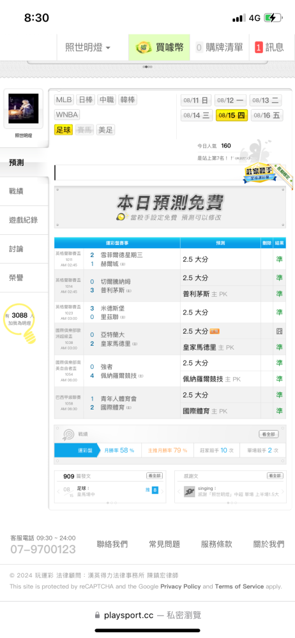
Task: Open the 聯絡我們 footer link
Action: click(112, 544)
